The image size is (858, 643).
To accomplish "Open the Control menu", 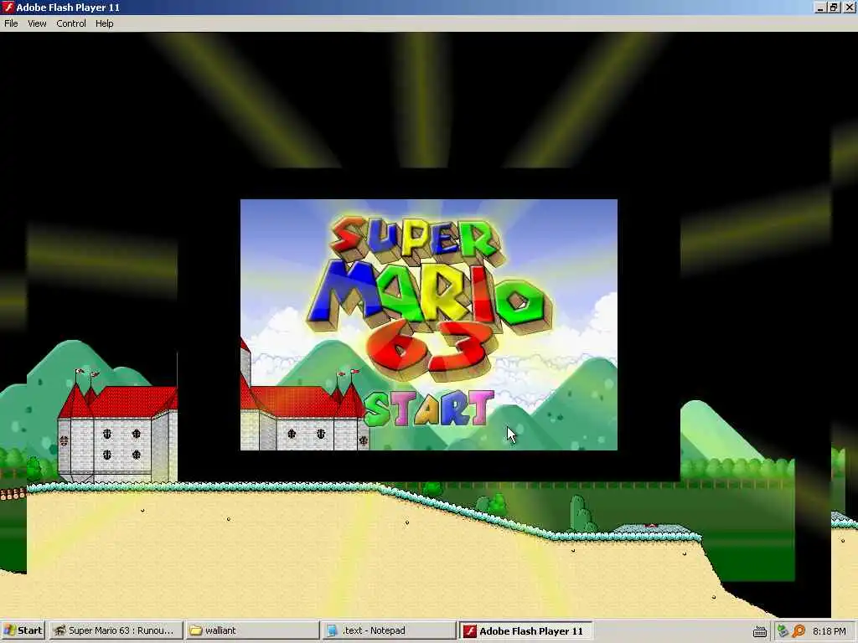I will point(71,23).
